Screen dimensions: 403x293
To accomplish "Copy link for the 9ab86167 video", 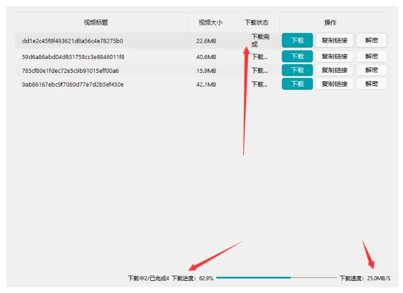I will pyautogui.click(x=334, y=84).
